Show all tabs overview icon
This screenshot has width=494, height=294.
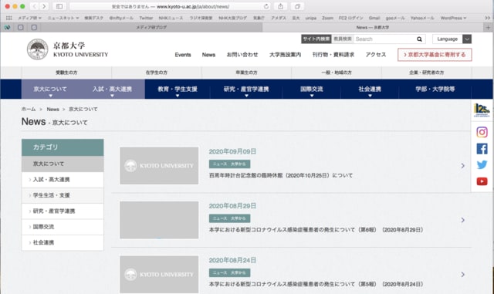tap(297, 6)
